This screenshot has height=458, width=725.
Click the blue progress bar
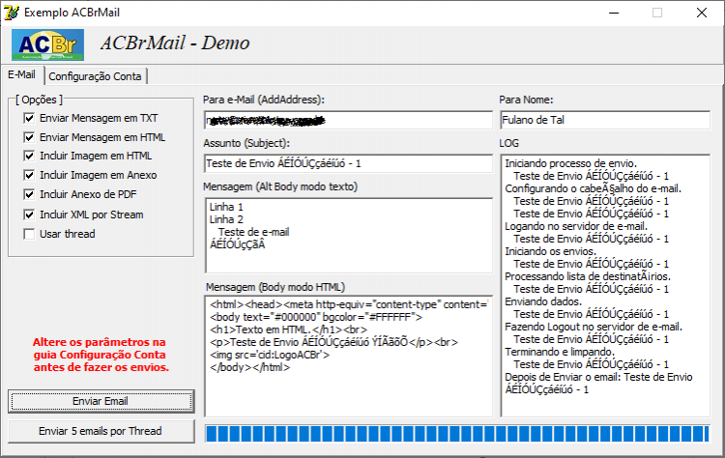(x=457, y=434)
